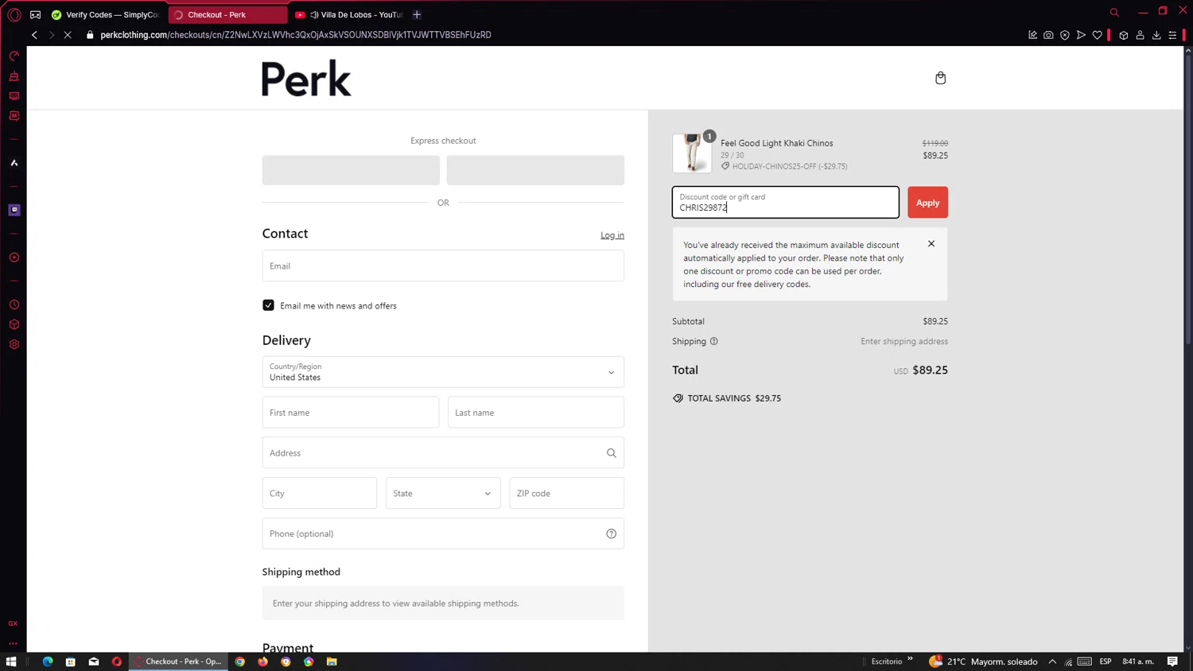Open Firefox from the taskbar
1193x671 pixels.
(262, 661)
